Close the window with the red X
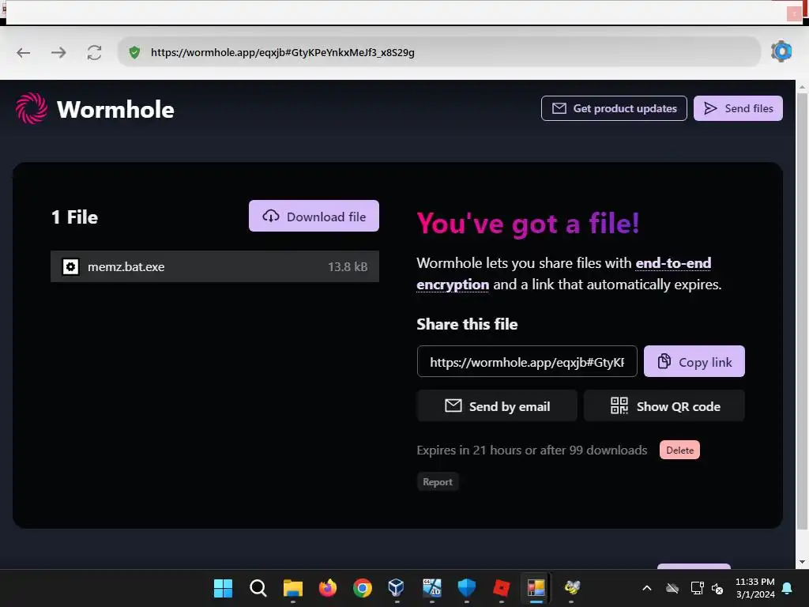Image resolution: width=809 pixels, height=607 pixels. pos(794,13)
